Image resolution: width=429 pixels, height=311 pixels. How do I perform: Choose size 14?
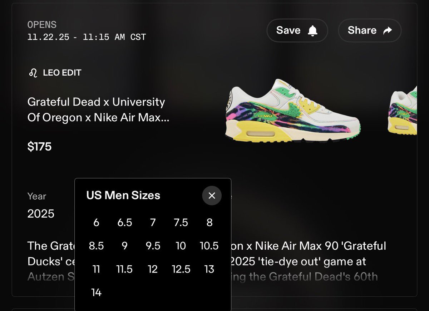click(x=96, y=292)
